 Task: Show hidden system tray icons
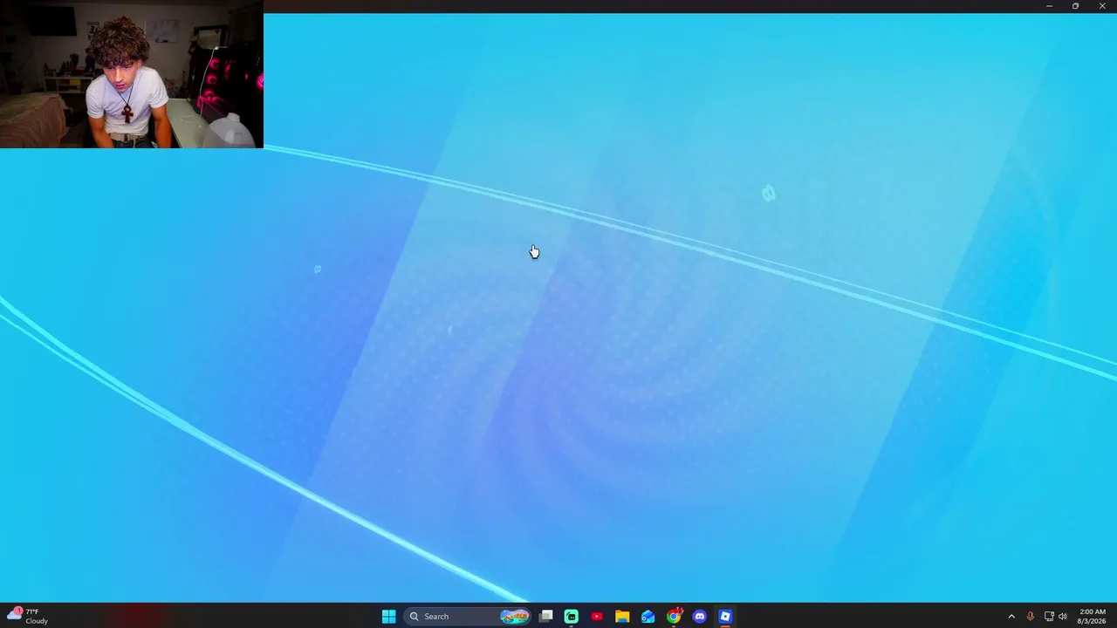1011,617
